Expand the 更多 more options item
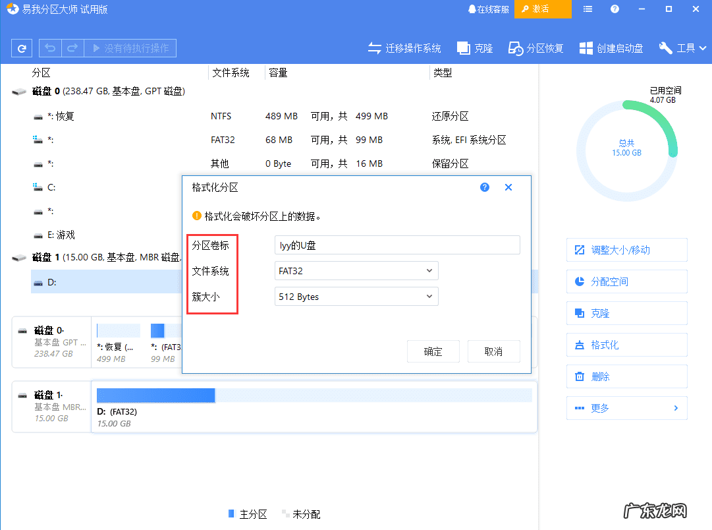This screenshot has width=712, height=530. [626, 408]
